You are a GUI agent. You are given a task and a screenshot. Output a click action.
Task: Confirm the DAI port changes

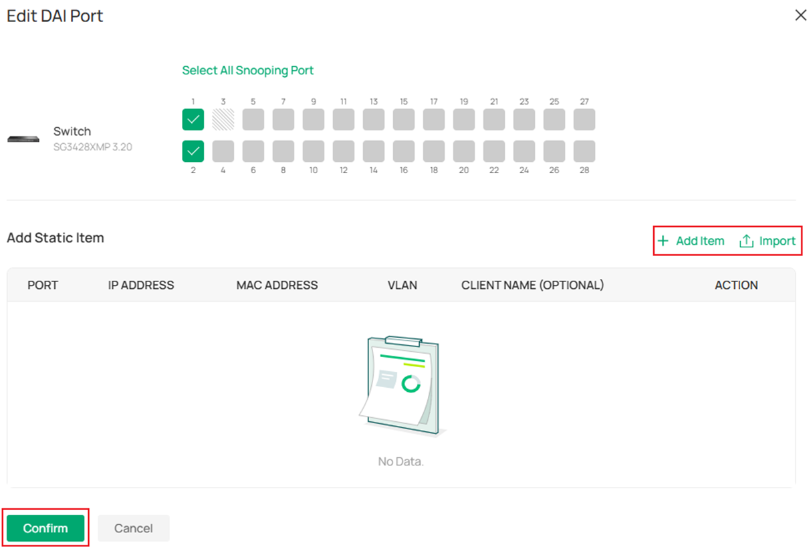pyautogui.click(x=45, y=528)
